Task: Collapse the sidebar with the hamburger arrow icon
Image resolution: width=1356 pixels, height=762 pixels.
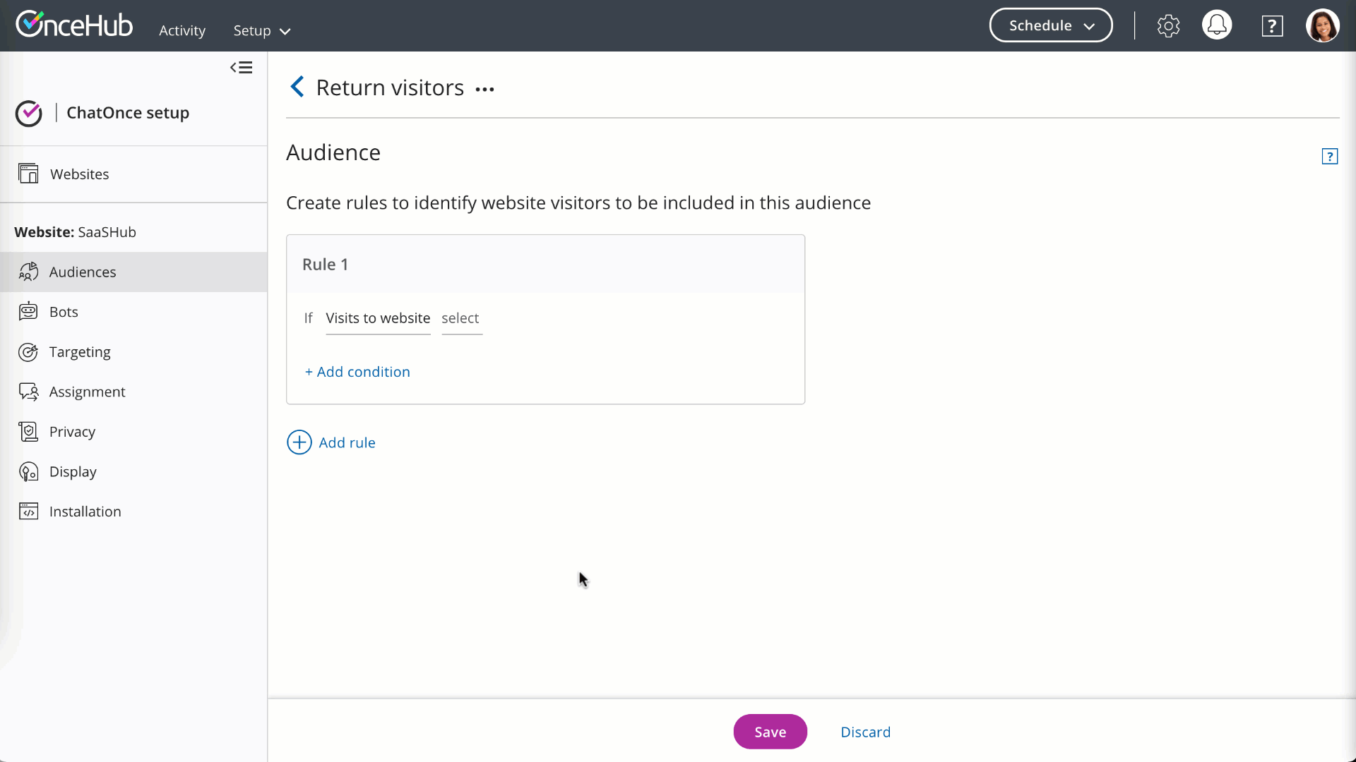Action: (241, 68)
